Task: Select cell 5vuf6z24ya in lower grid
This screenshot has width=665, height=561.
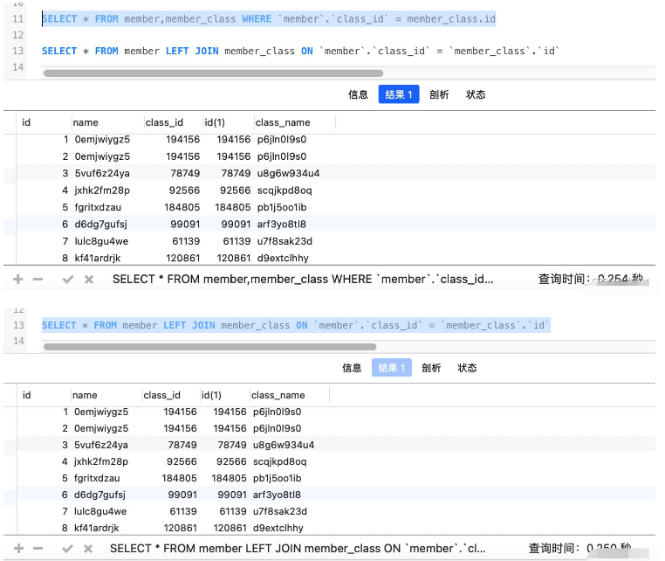Action: [x=101, y=445]
